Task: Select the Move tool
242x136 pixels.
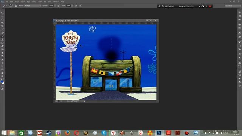Action: coord(2,13)
